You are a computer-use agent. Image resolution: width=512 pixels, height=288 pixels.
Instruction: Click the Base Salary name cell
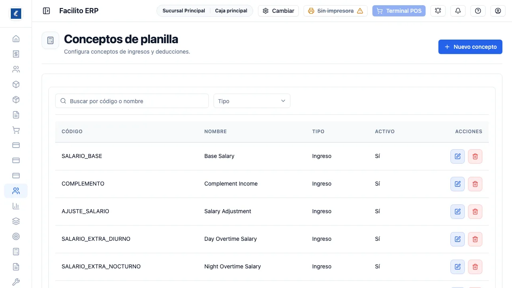click(219, 156)
